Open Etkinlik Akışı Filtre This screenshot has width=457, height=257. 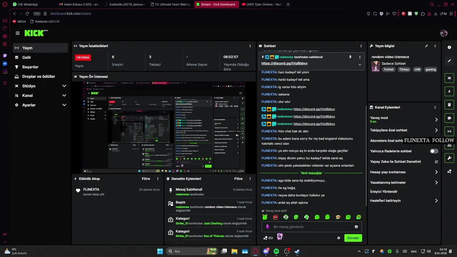(x=146, y=179)
